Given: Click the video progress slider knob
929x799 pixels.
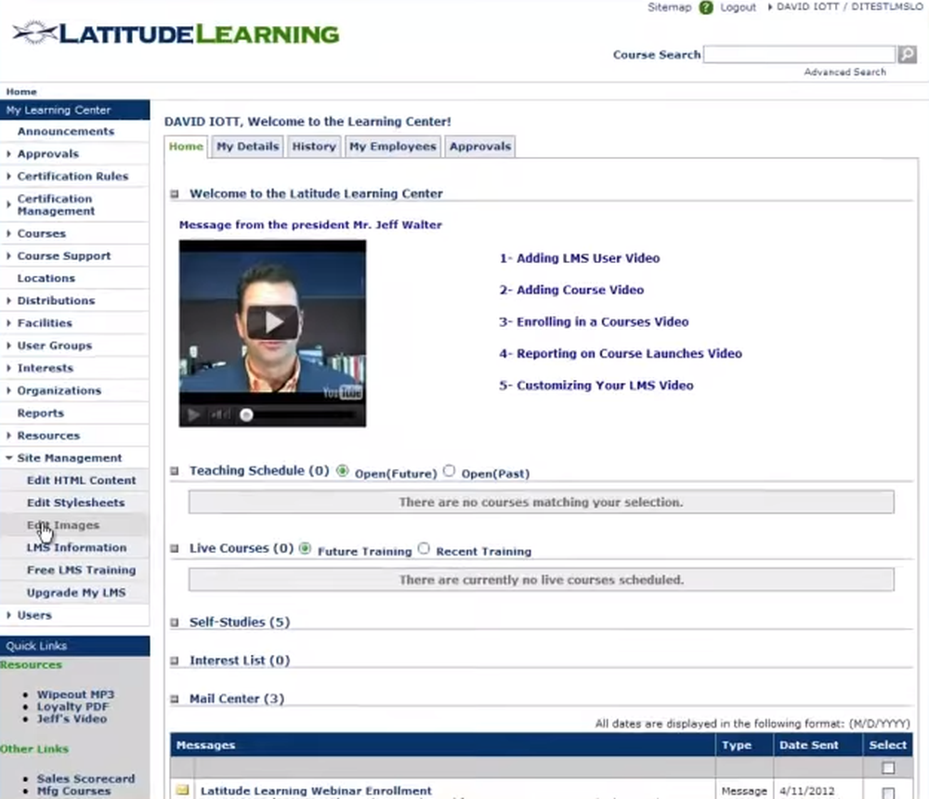Looking at the screenshot, I should pos(246,415).
